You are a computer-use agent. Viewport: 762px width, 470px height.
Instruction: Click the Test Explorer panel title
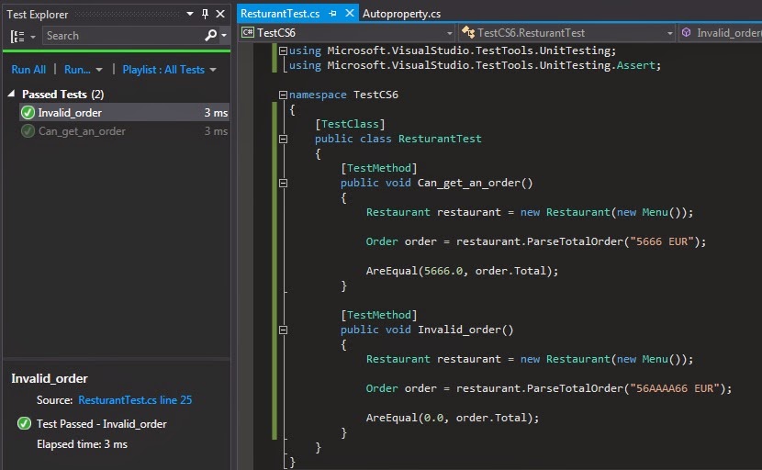coord(38,14)
